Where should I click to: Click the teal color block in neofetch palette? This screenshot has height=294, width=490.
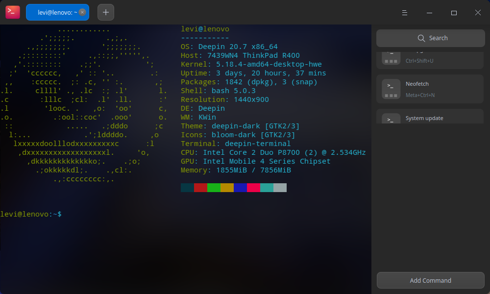point(267,188)
